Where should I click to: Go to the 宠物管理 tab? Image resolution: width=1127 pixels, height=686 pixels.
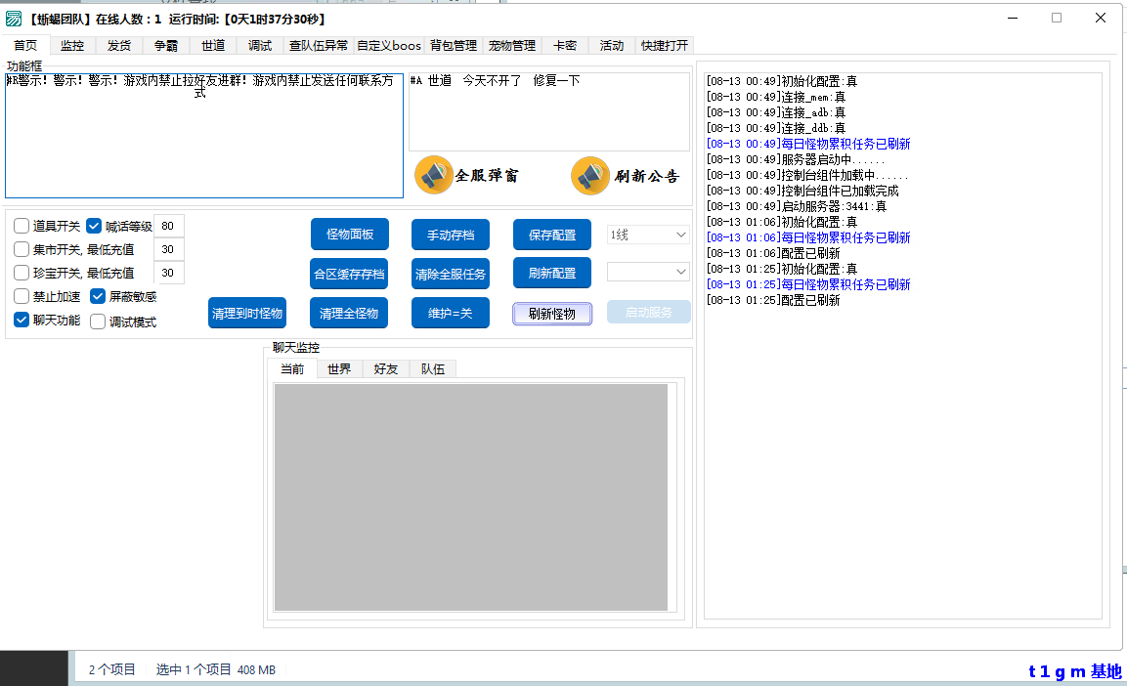512,45
